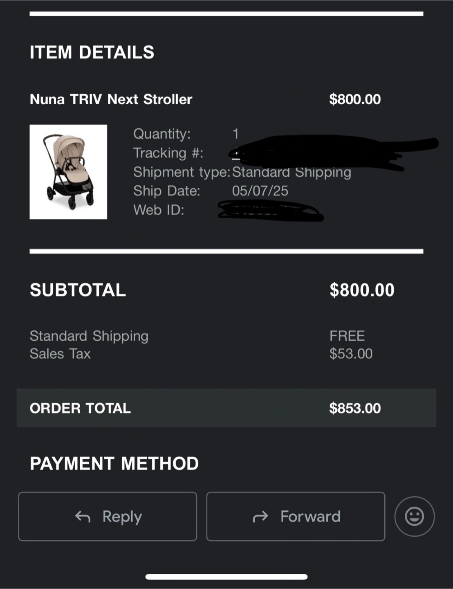This screenshot has width=453, height=589.
Task: Tap the $853.00 order total amount
Action: pos(355,408)
